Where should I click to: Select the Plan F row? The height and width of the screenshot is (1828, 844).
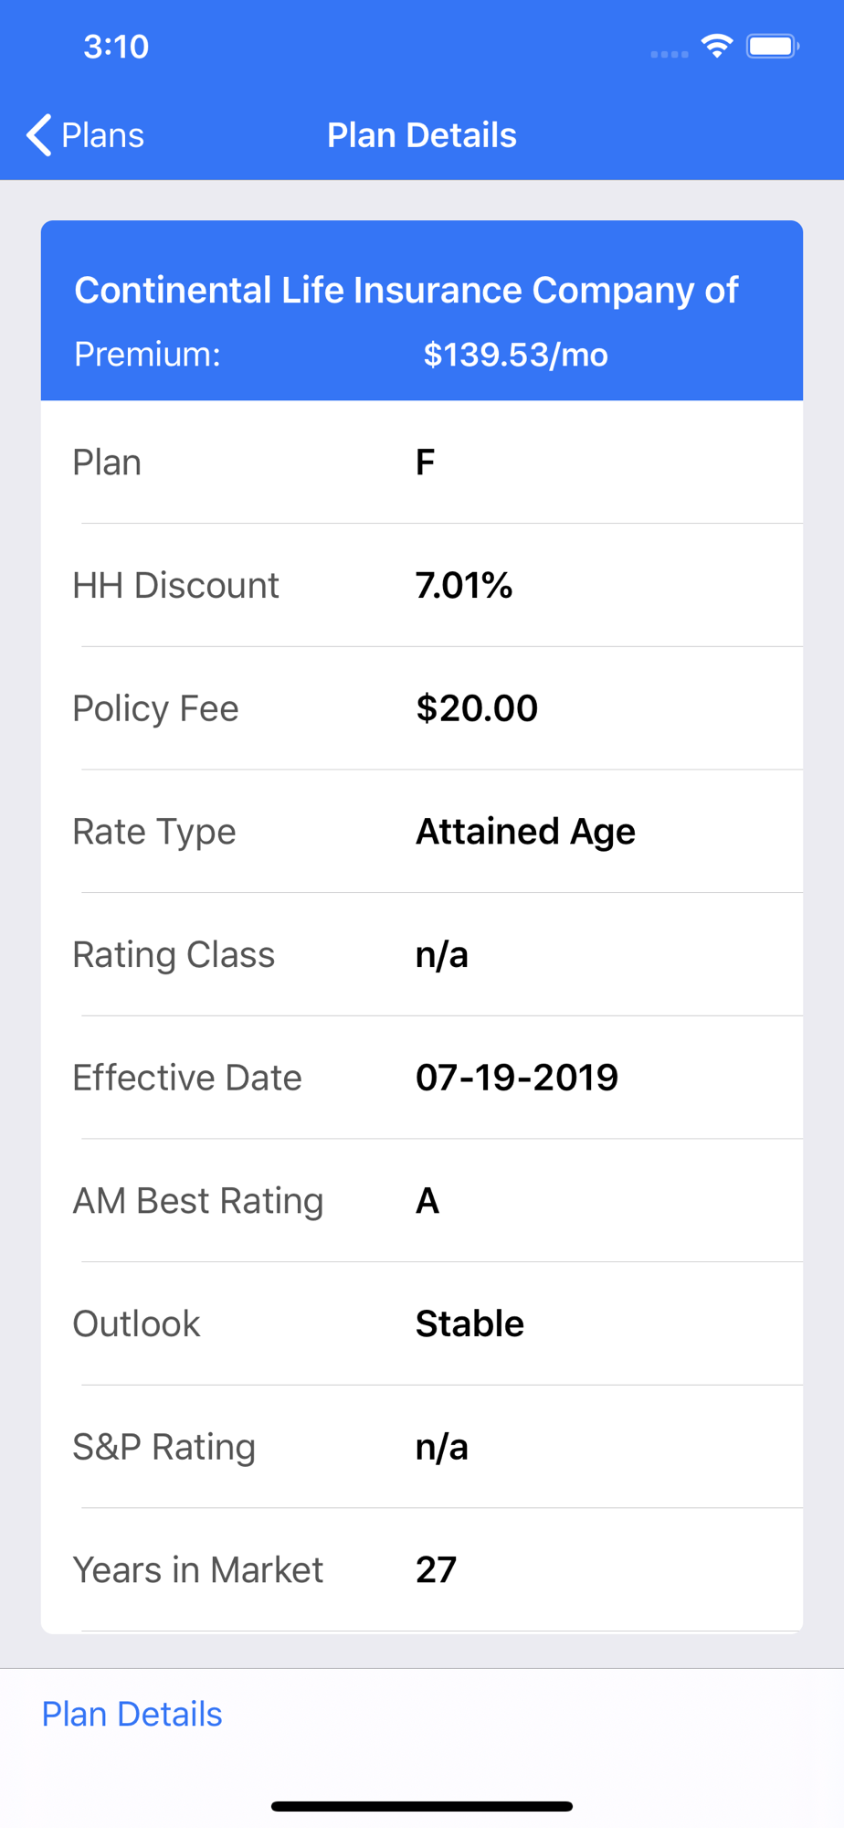(x=422, y=462)
